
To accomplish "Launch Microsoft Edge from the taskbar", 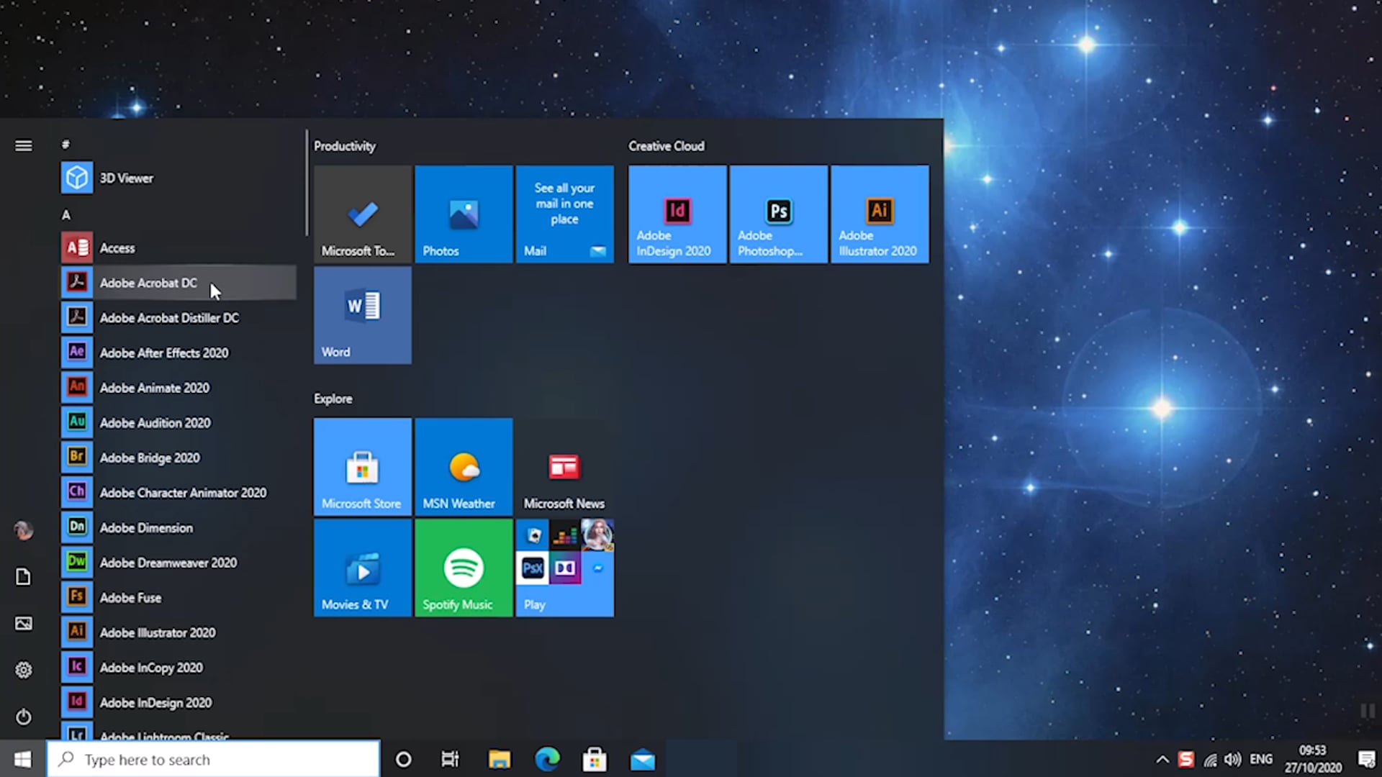I will click(547, 759).
